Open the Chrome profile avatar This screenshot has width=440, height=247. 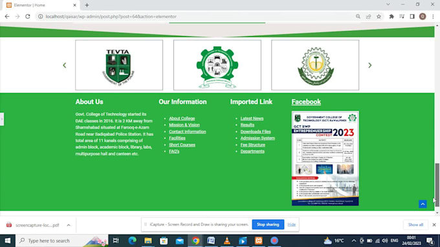click(423, 17)
